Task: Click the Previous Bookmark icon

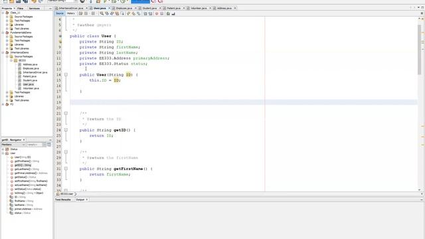Action: pos(128,13)
